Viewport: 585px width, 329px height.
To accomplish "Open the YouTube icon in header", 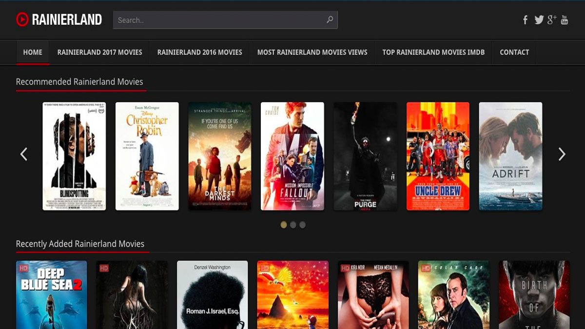I will click(564, 20).
